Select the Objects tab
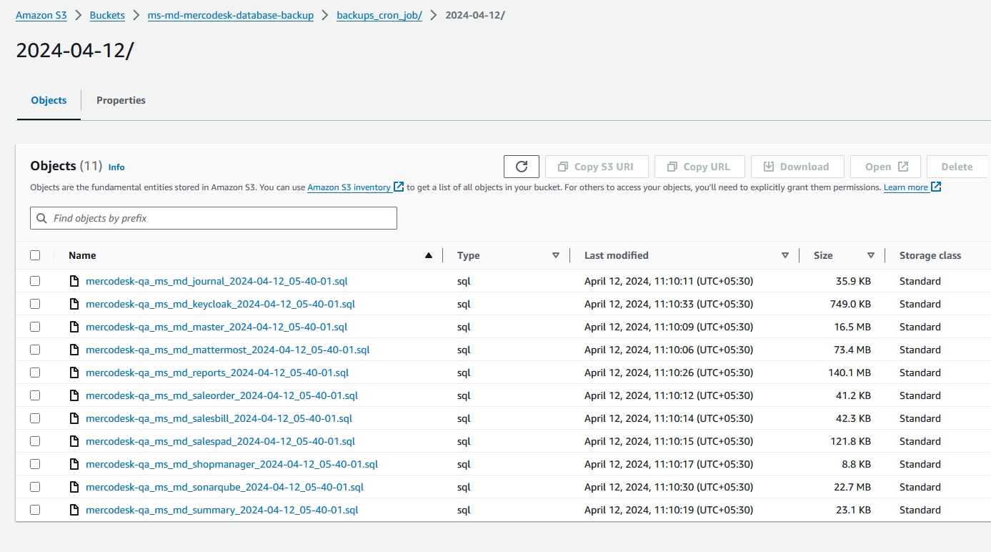 [x=49, y=100]
